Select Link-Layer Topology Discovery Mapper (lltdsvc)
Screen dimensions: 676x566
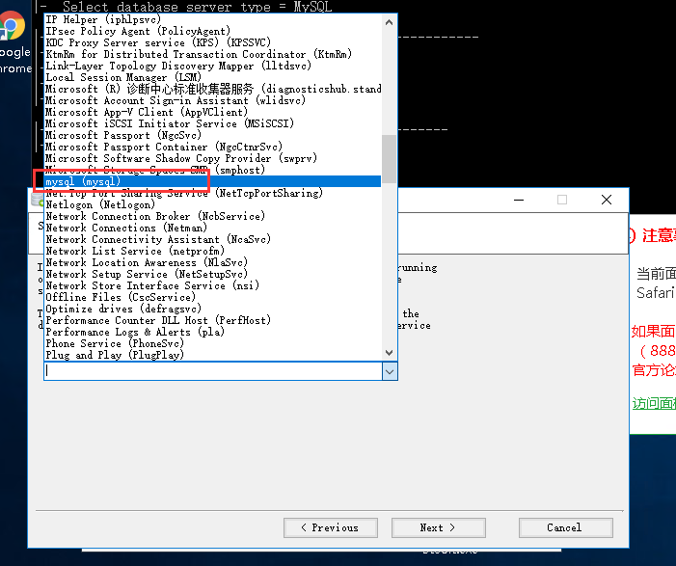[213, 66]
